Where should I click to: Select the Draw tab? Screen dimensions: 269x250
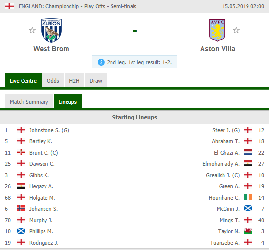coord(96,80)
